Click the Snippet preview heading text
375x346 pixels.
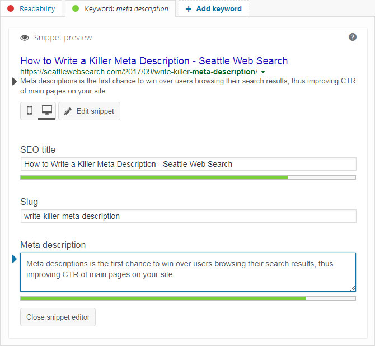pos(63,38)
